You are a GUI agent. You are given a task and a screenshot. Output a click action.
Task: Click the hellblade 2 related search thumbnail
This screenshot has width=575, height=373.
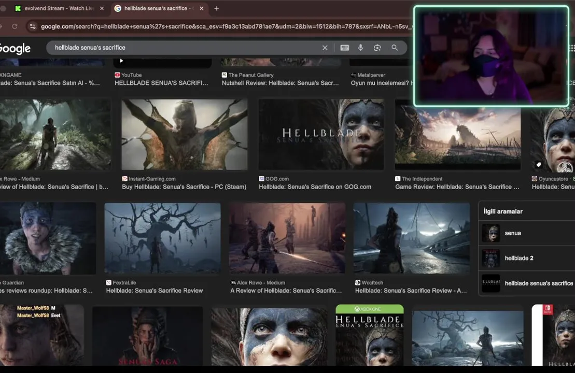click(490, 258)
